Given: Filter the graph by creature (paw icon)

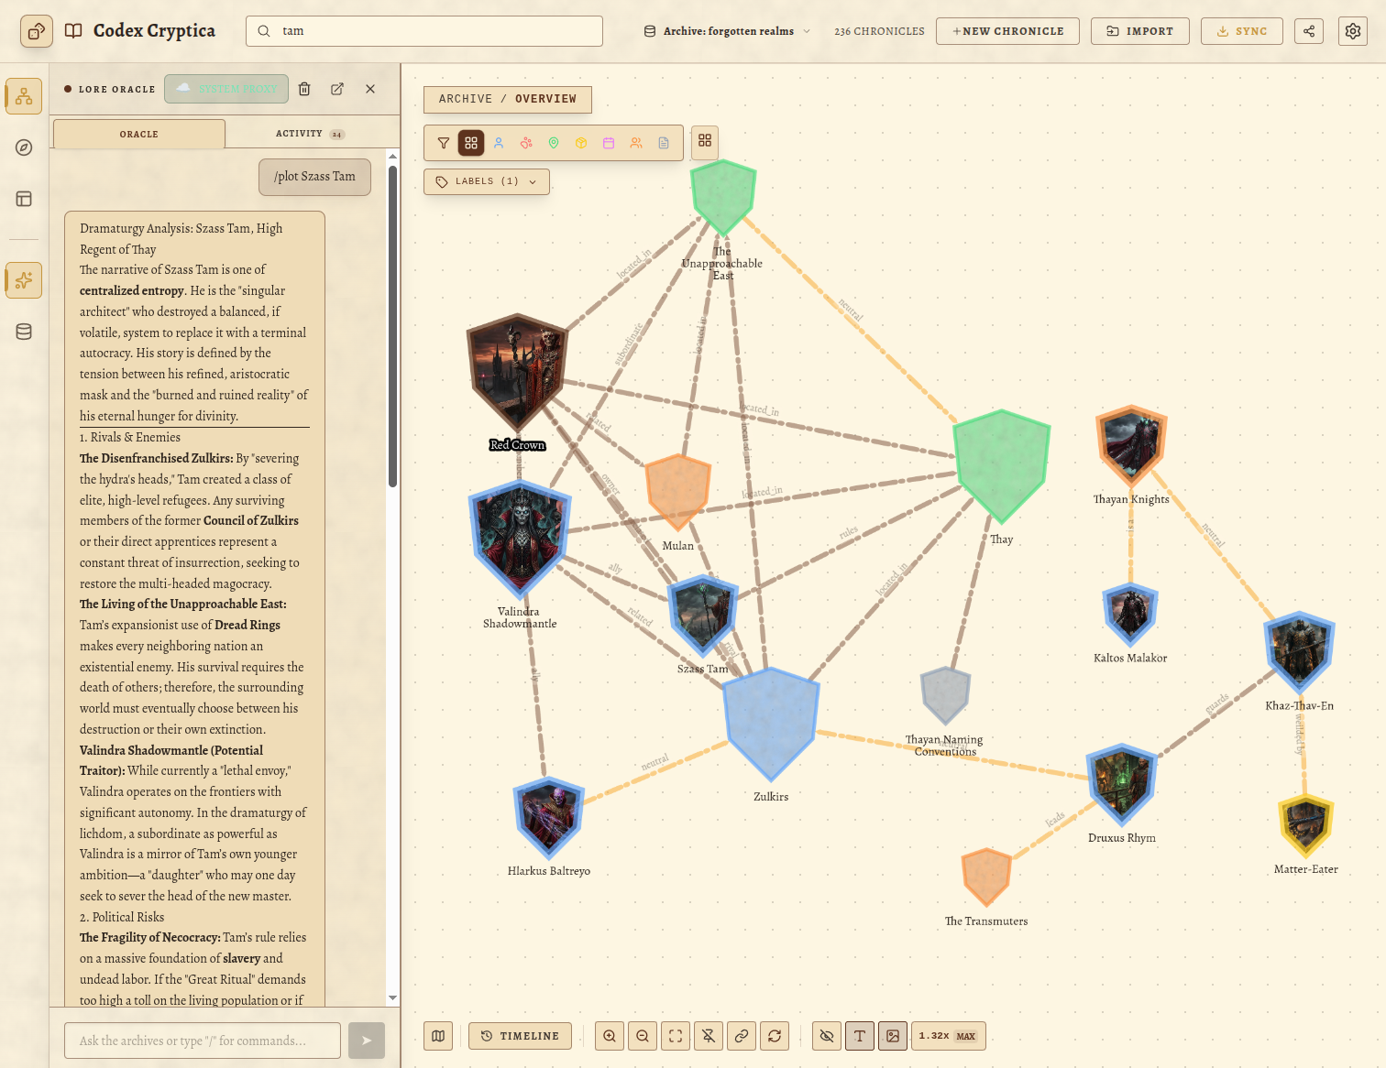Looking at the screenshot, I should 526,143.
